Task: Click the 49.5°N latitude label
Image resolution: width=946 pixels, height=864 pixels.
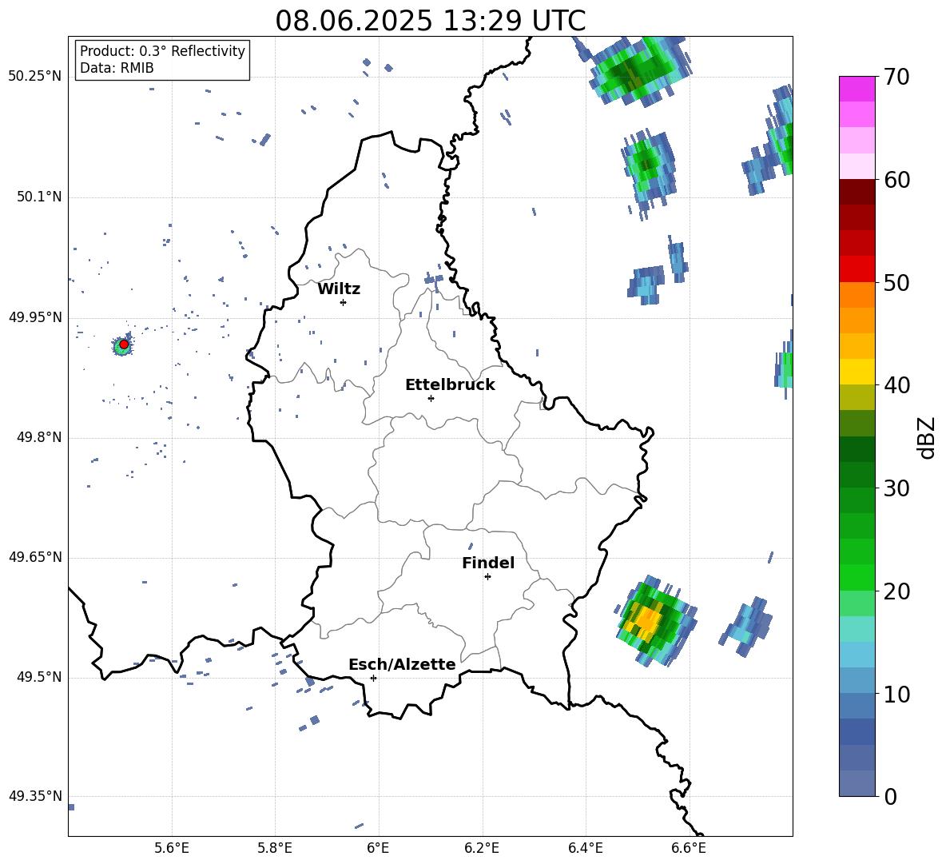Action: (40, 677)
